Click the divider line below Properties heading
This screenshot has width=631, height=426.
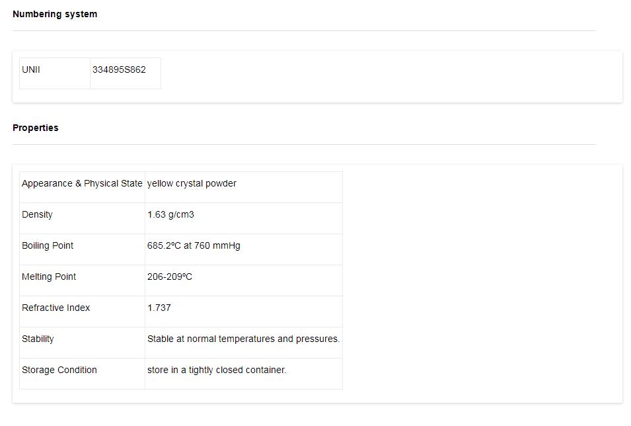[304, 144]
